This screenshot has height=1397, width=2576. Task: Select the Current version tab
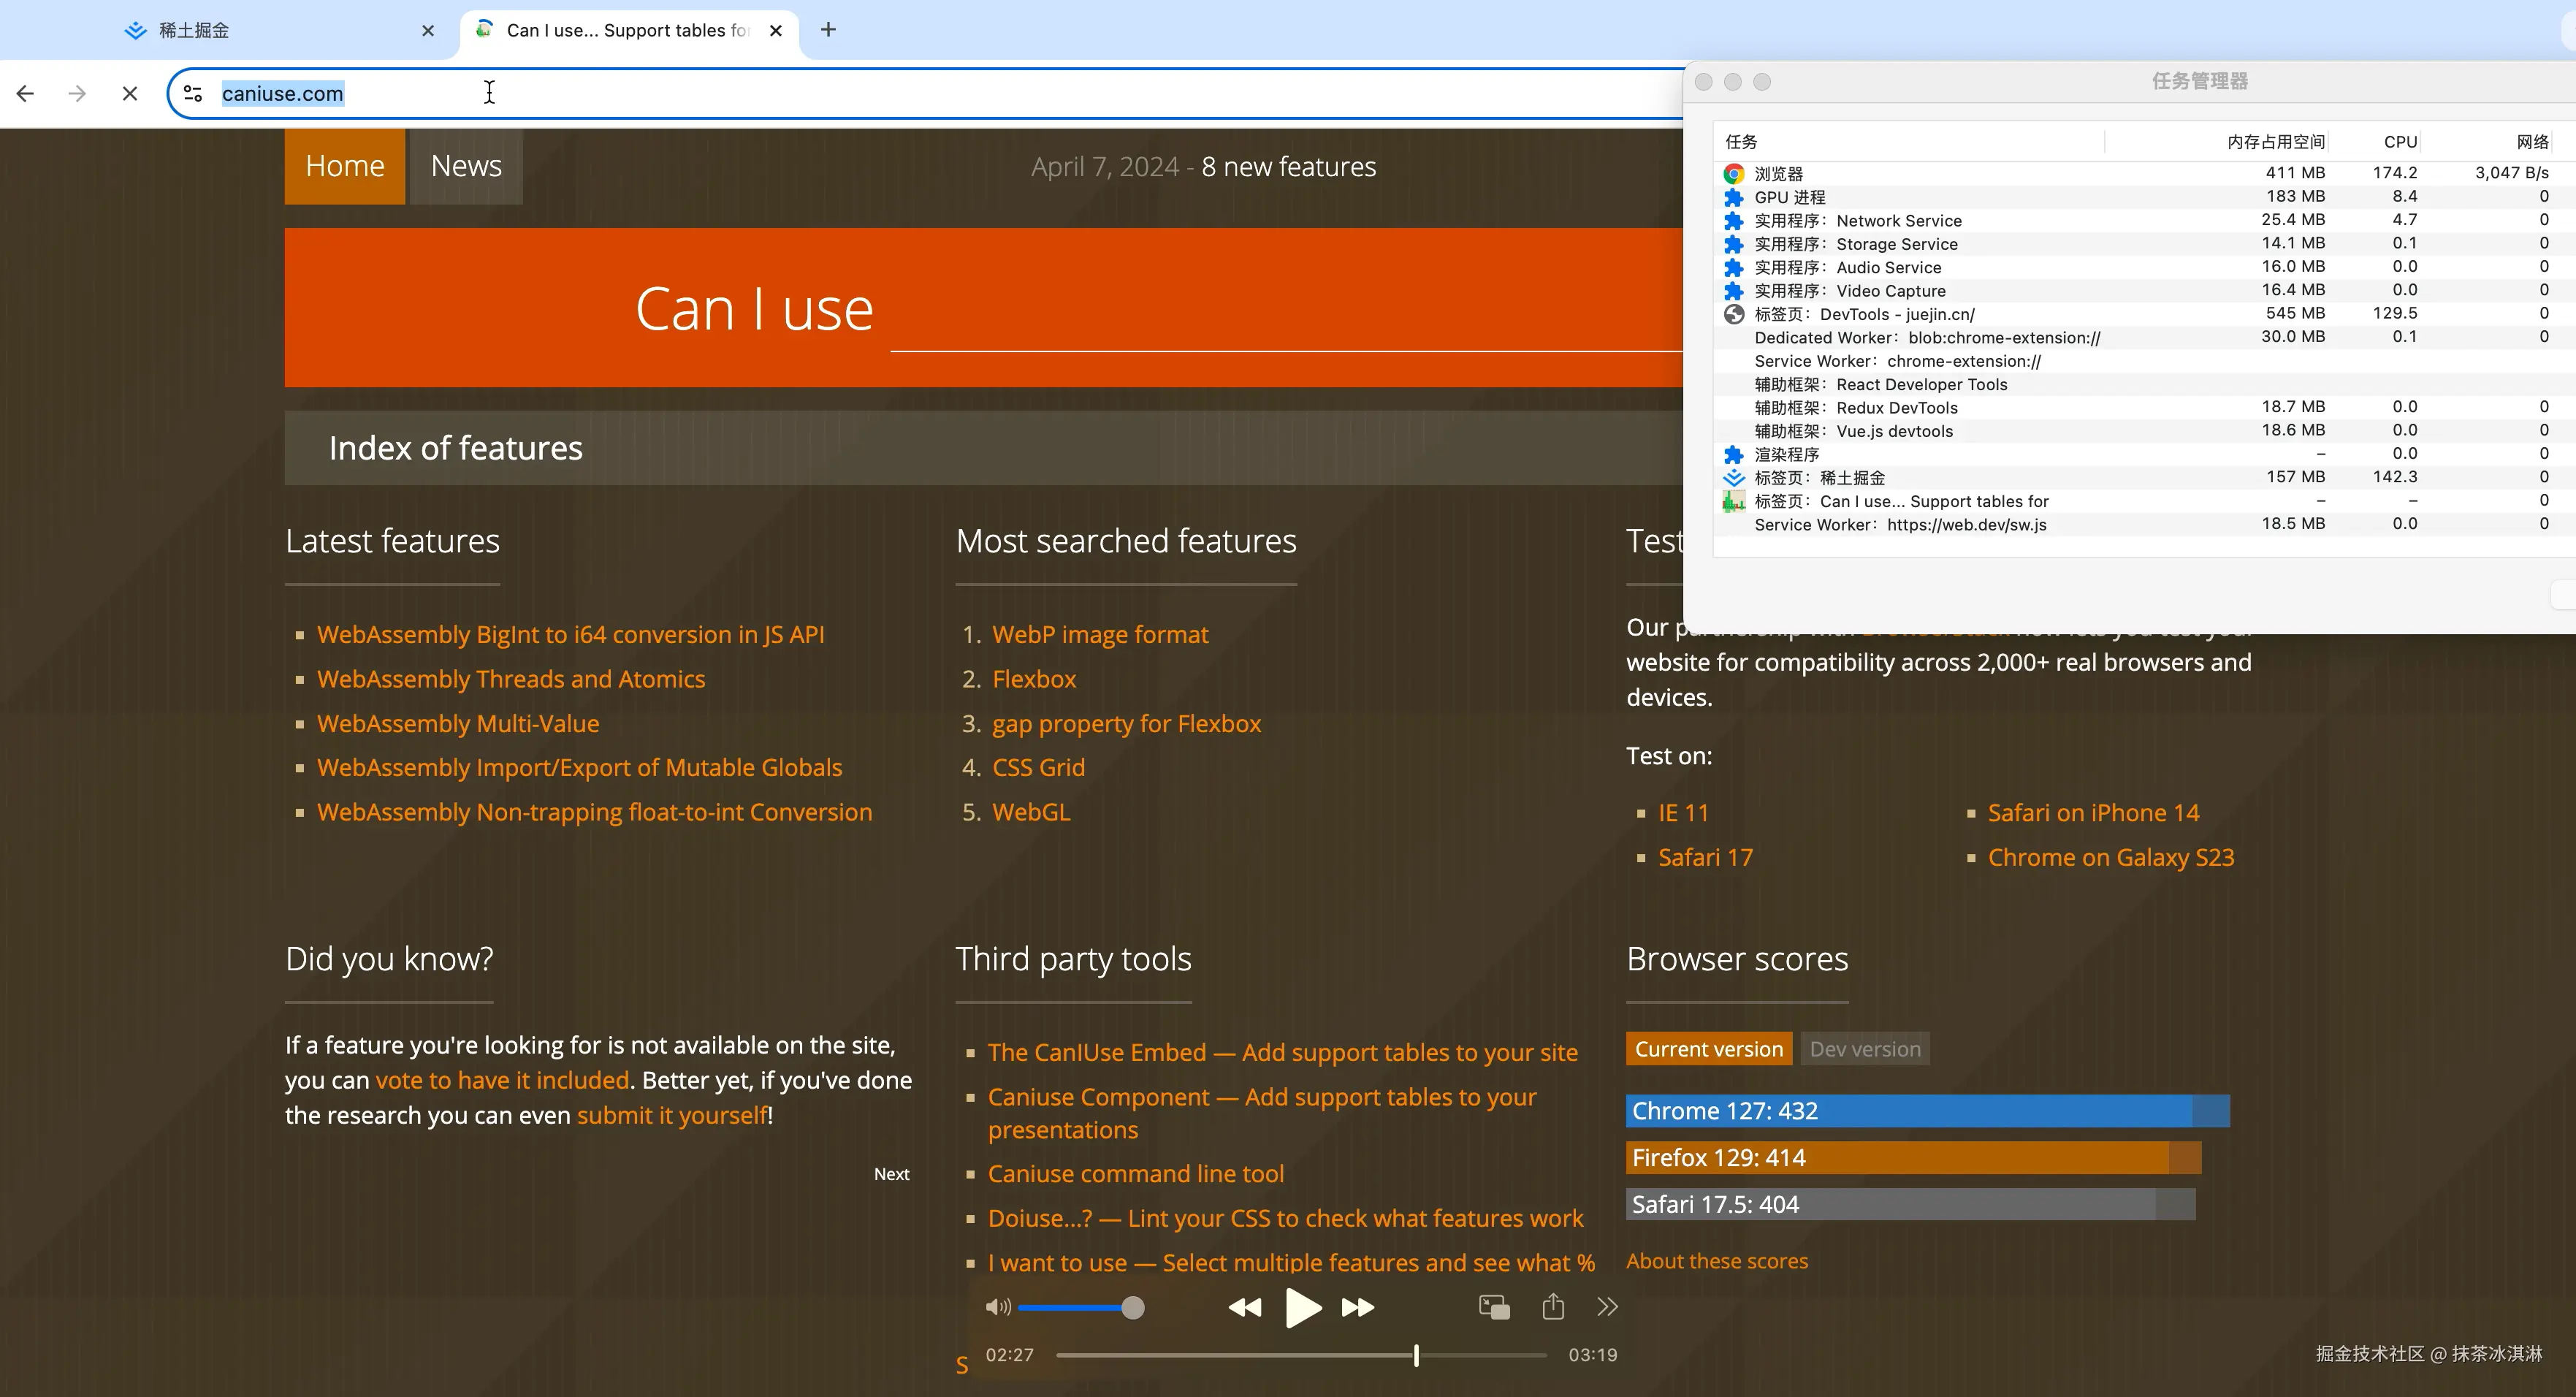click(1709, 1049)
